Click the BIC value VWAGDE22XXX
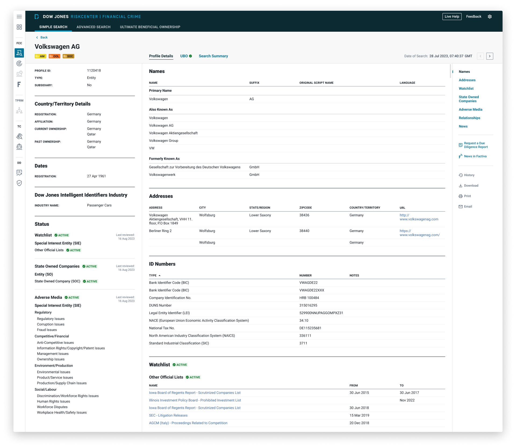The height and width of the screenshot is (446, 516). click(312, 290)
